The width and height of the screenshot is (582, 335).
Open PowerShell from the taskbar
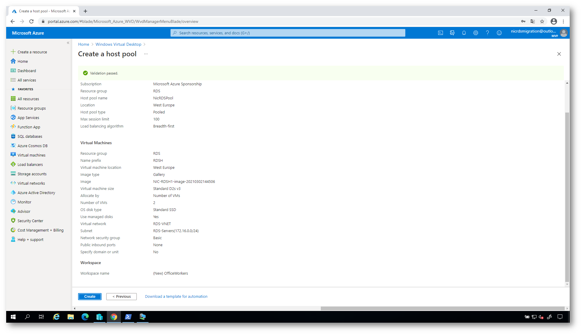click(x=128, y=317)
